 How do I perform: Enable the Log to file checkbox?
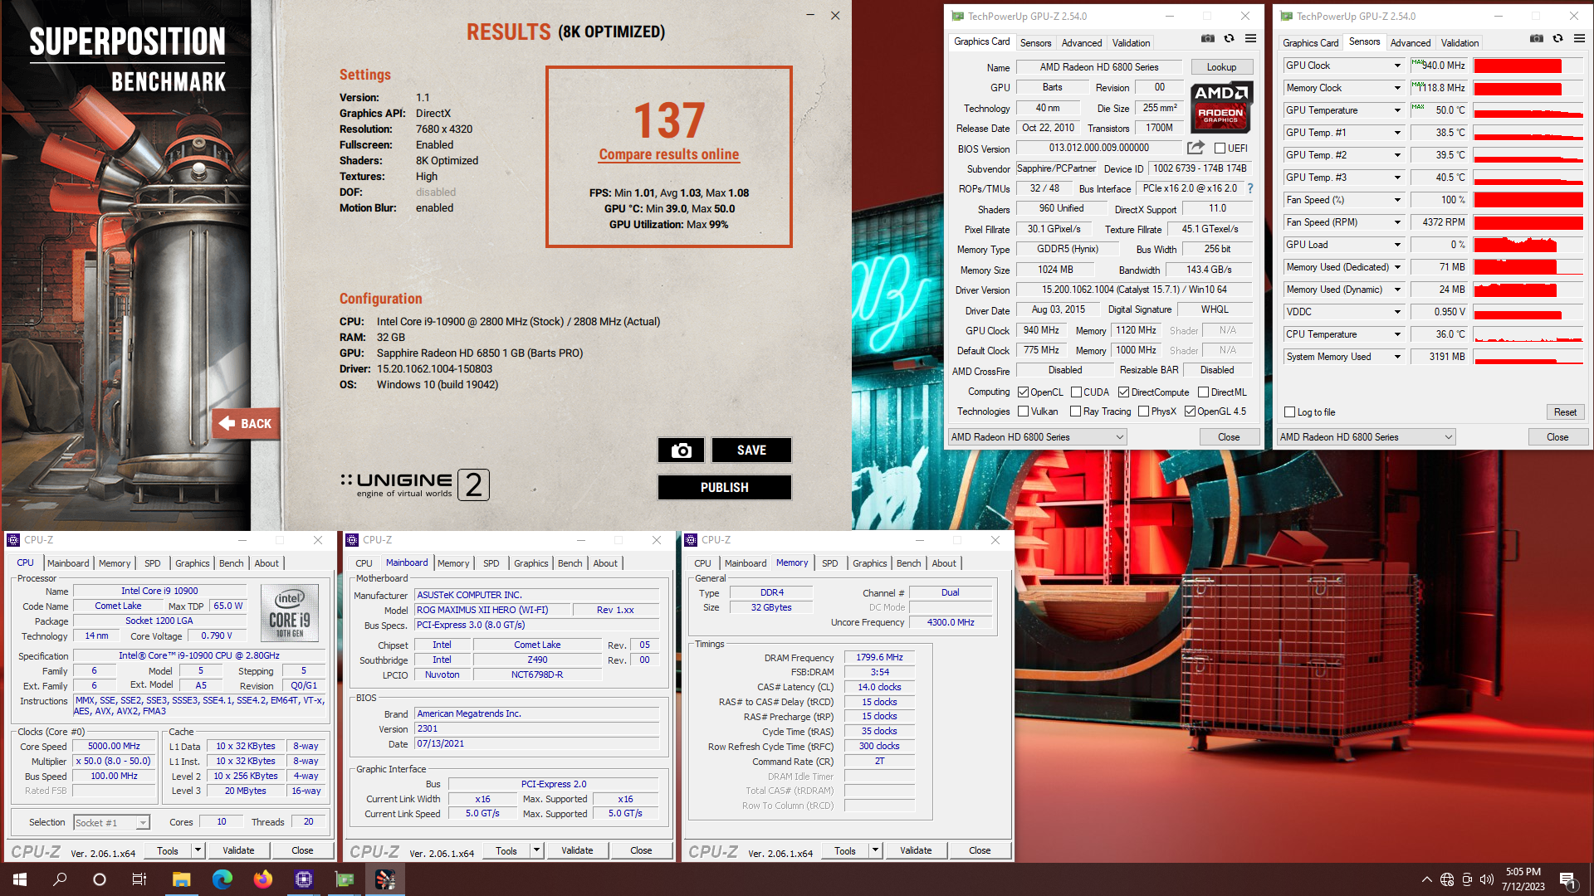coord(1289,412)
